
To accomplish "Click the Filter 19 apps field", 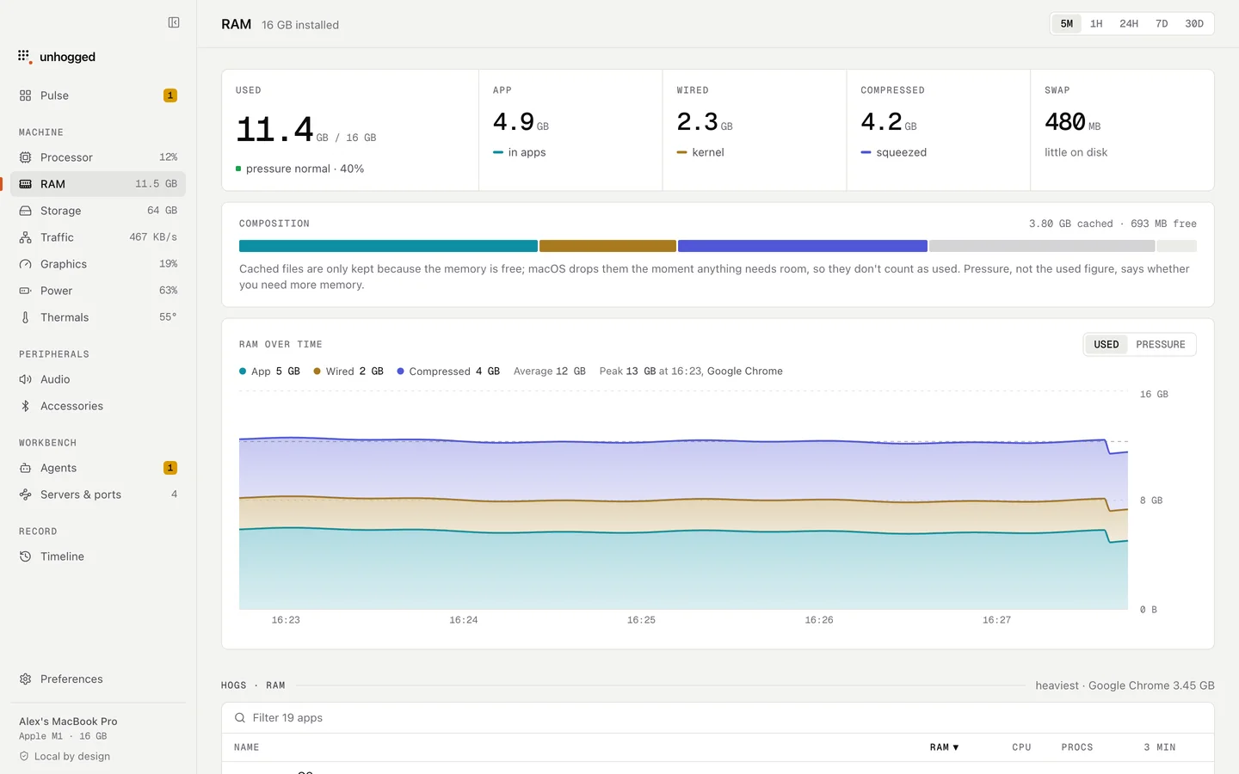I will click(x=718, y=717).
